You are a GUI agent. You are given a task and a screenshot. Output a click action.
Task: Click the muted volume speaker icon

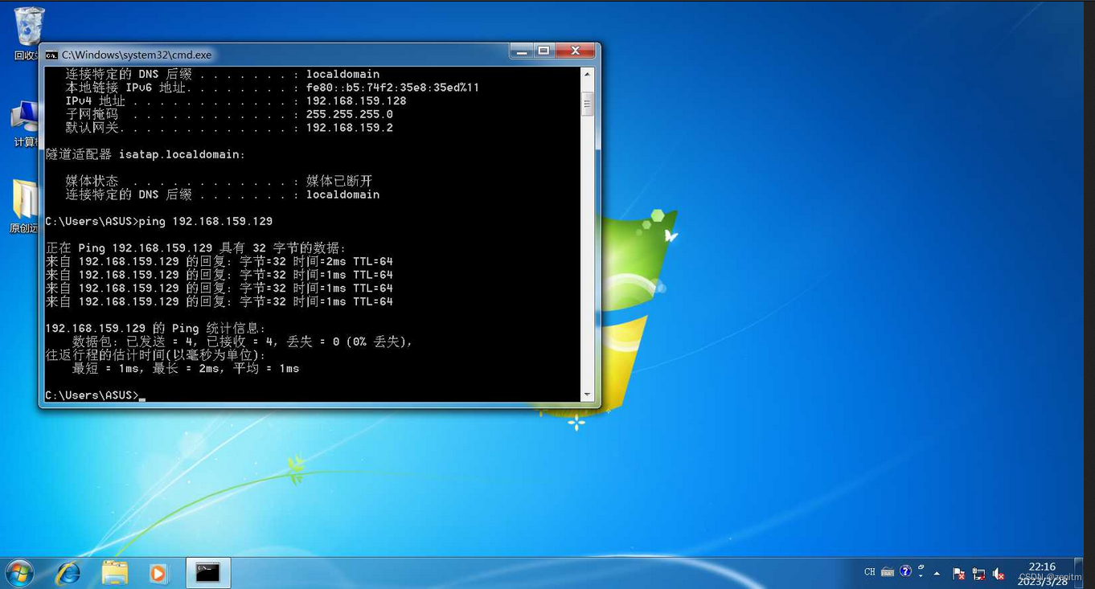click(999, 573)
